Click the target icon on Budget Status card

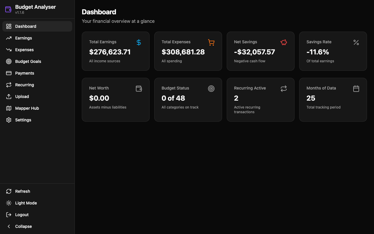coord(211,89)
